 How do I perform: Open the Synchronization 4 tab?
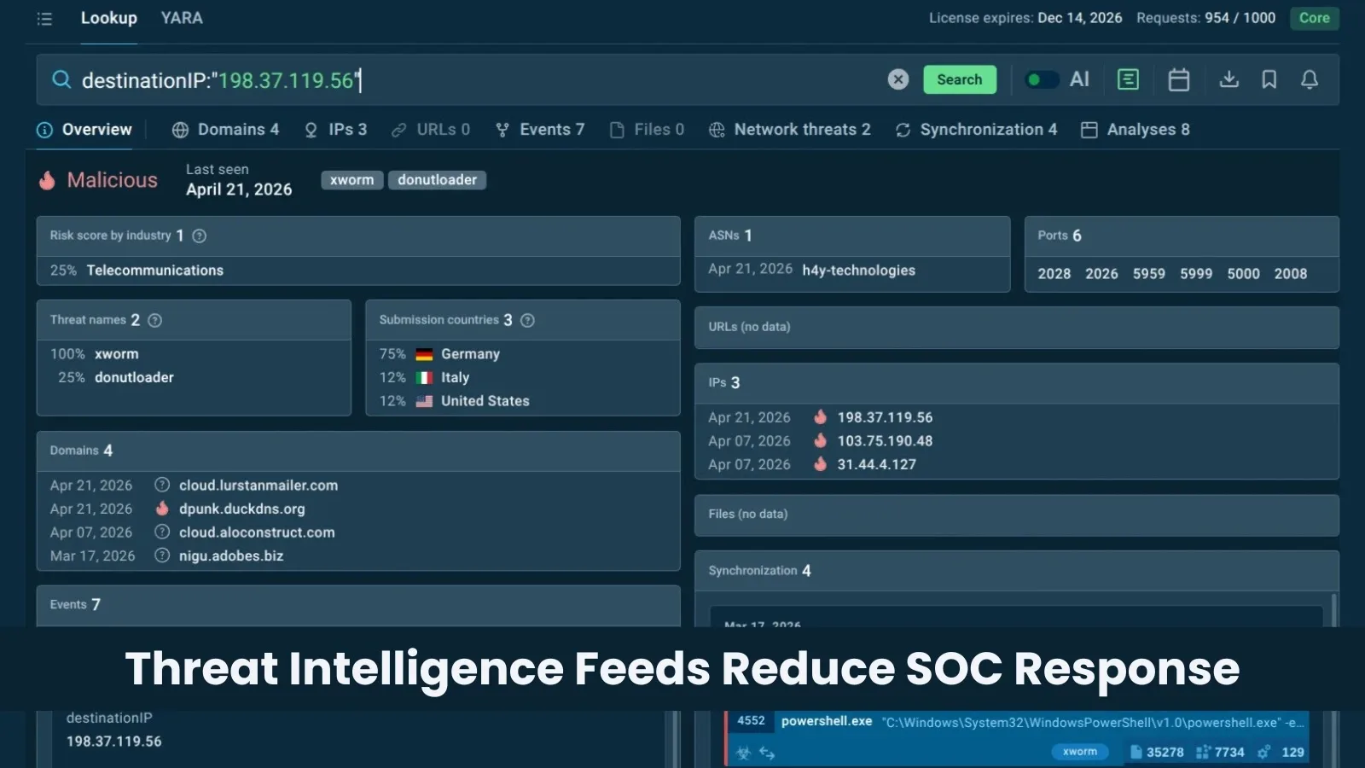point(976,130)
